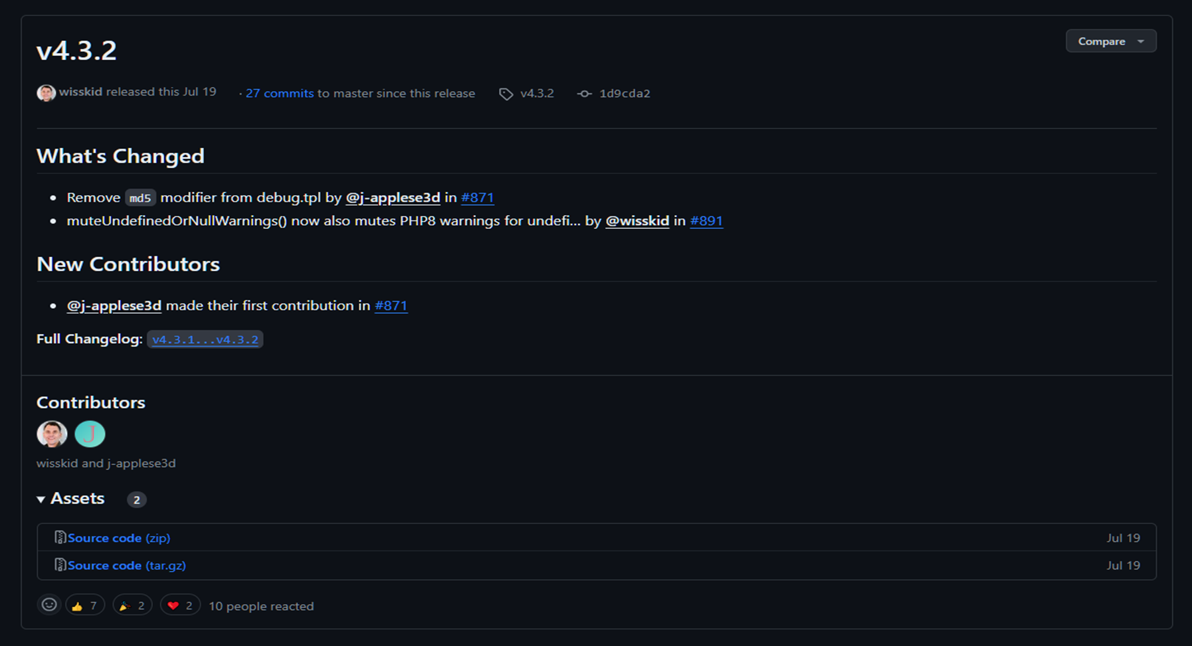The height and width of the screenshot is (646, 1192).
Task: Open pull request #871 in What's Changed
Action: point(477,198)
